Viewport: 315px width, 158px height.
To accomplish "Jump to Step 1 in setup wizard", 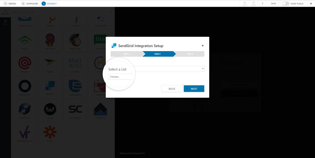I will [126, 54].
